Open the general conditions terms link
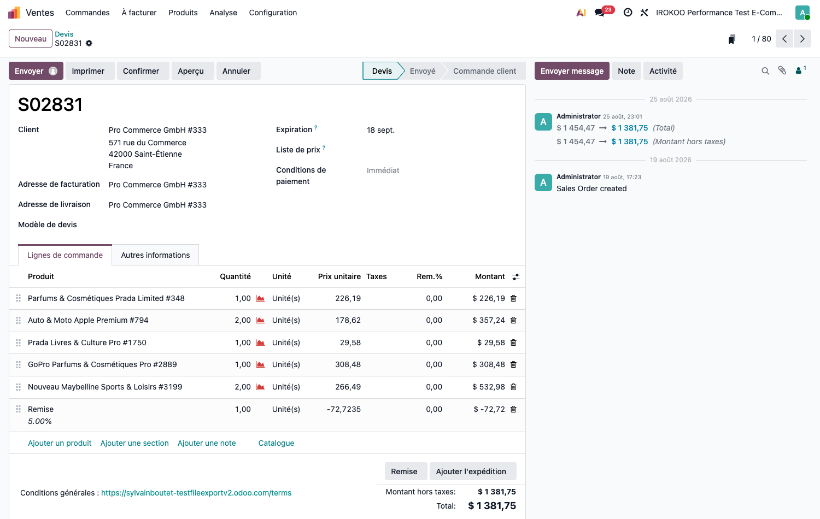The image size is (820, 519). (x=196, y=493)
